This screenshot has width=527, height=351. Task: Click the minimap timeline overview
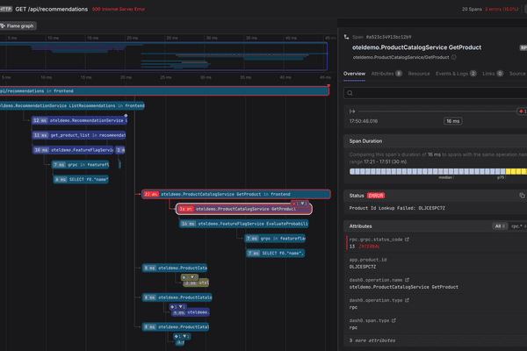[163, 56]
